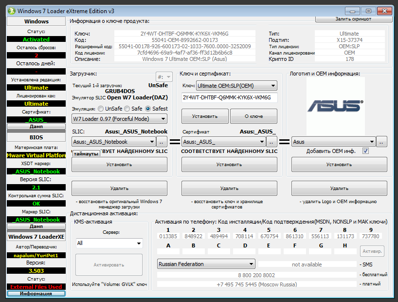The width and height of the screenshot is (398, 302).
Task: Click the '..' browse icon beside the SLIC selector
Action: pyautogui.click(x=162, y=143)
